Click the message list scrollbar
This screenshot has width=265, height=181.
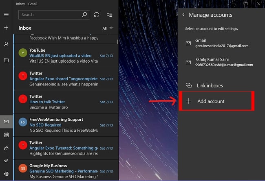[117, 42]
